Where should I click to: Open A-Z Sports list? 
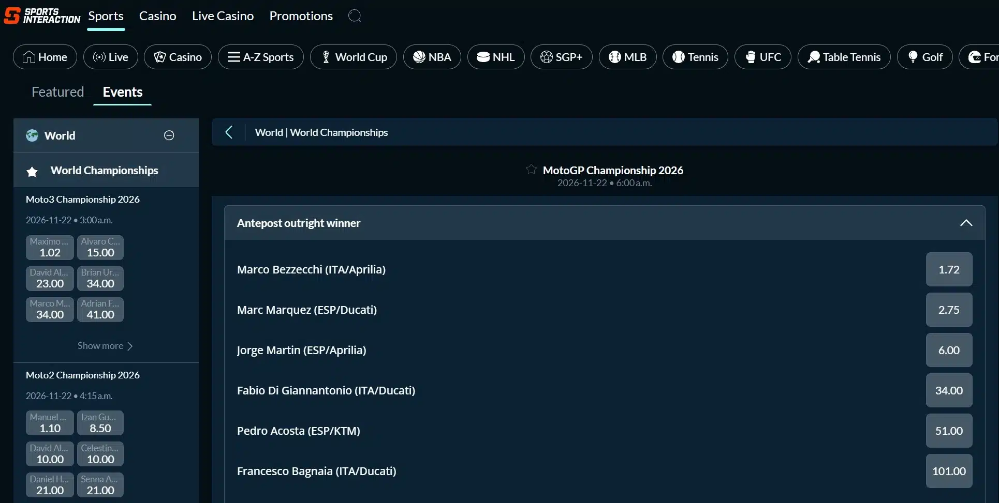point(261,57)
